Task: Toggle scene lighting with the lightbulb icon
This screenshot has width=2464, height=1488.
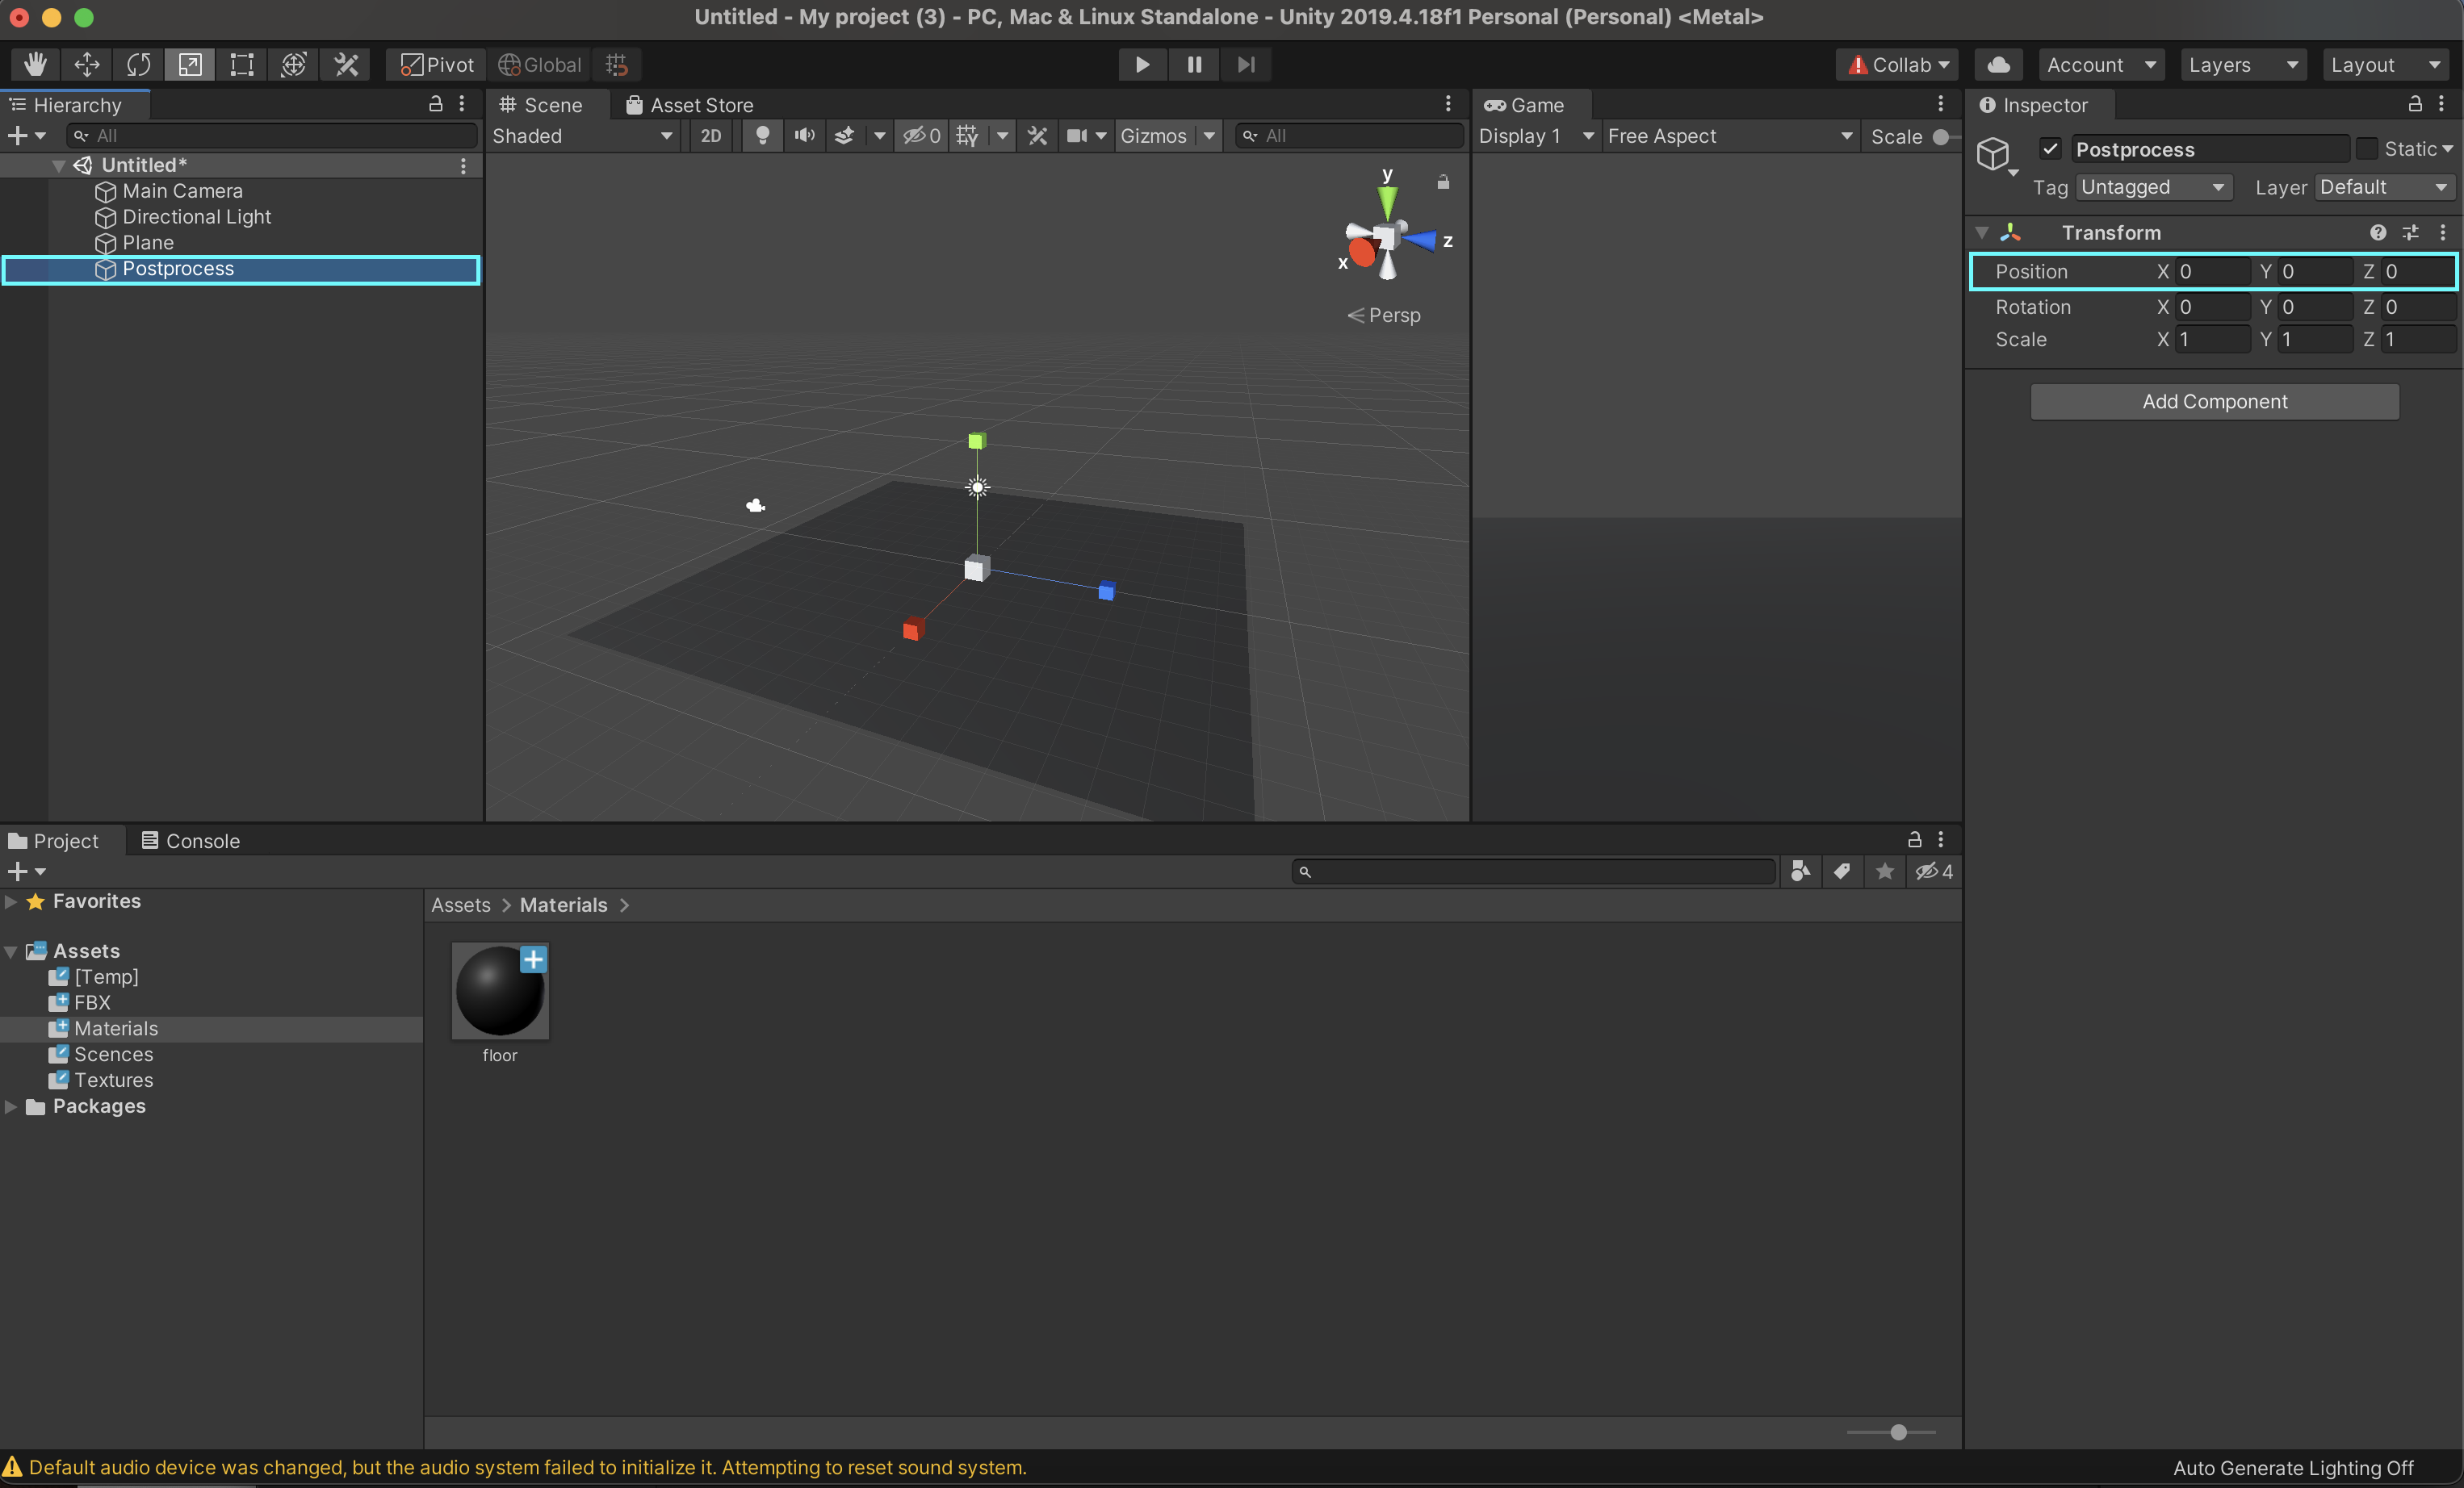Action: pos(762,136)
